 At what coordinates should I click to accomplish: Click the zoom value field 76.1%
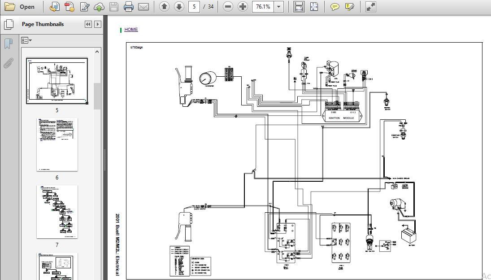263,7
